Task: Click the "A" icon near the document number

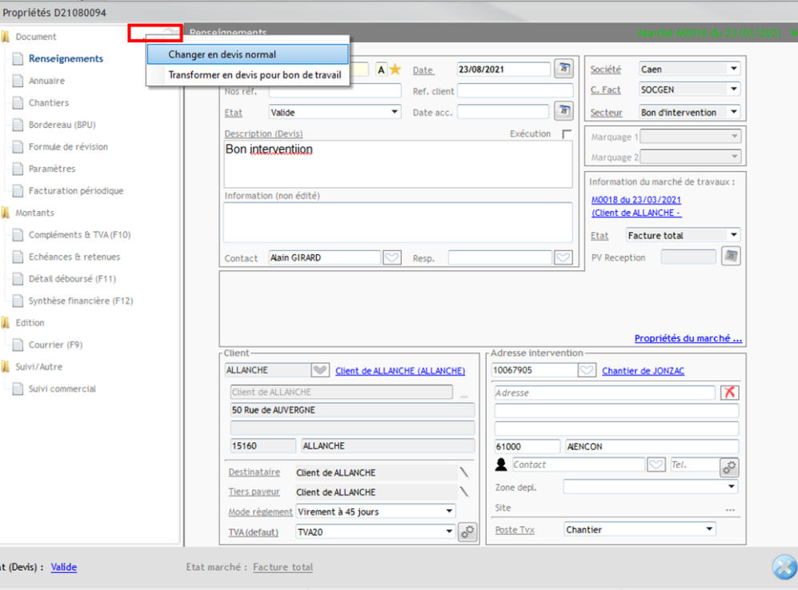Action: click(382, 70)
